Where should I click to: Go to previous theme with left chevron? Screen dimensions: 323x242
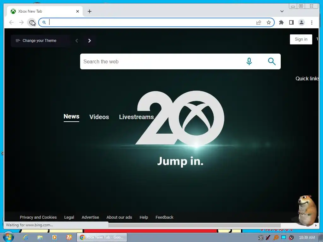pyautogui.click(x=77, y=41)
